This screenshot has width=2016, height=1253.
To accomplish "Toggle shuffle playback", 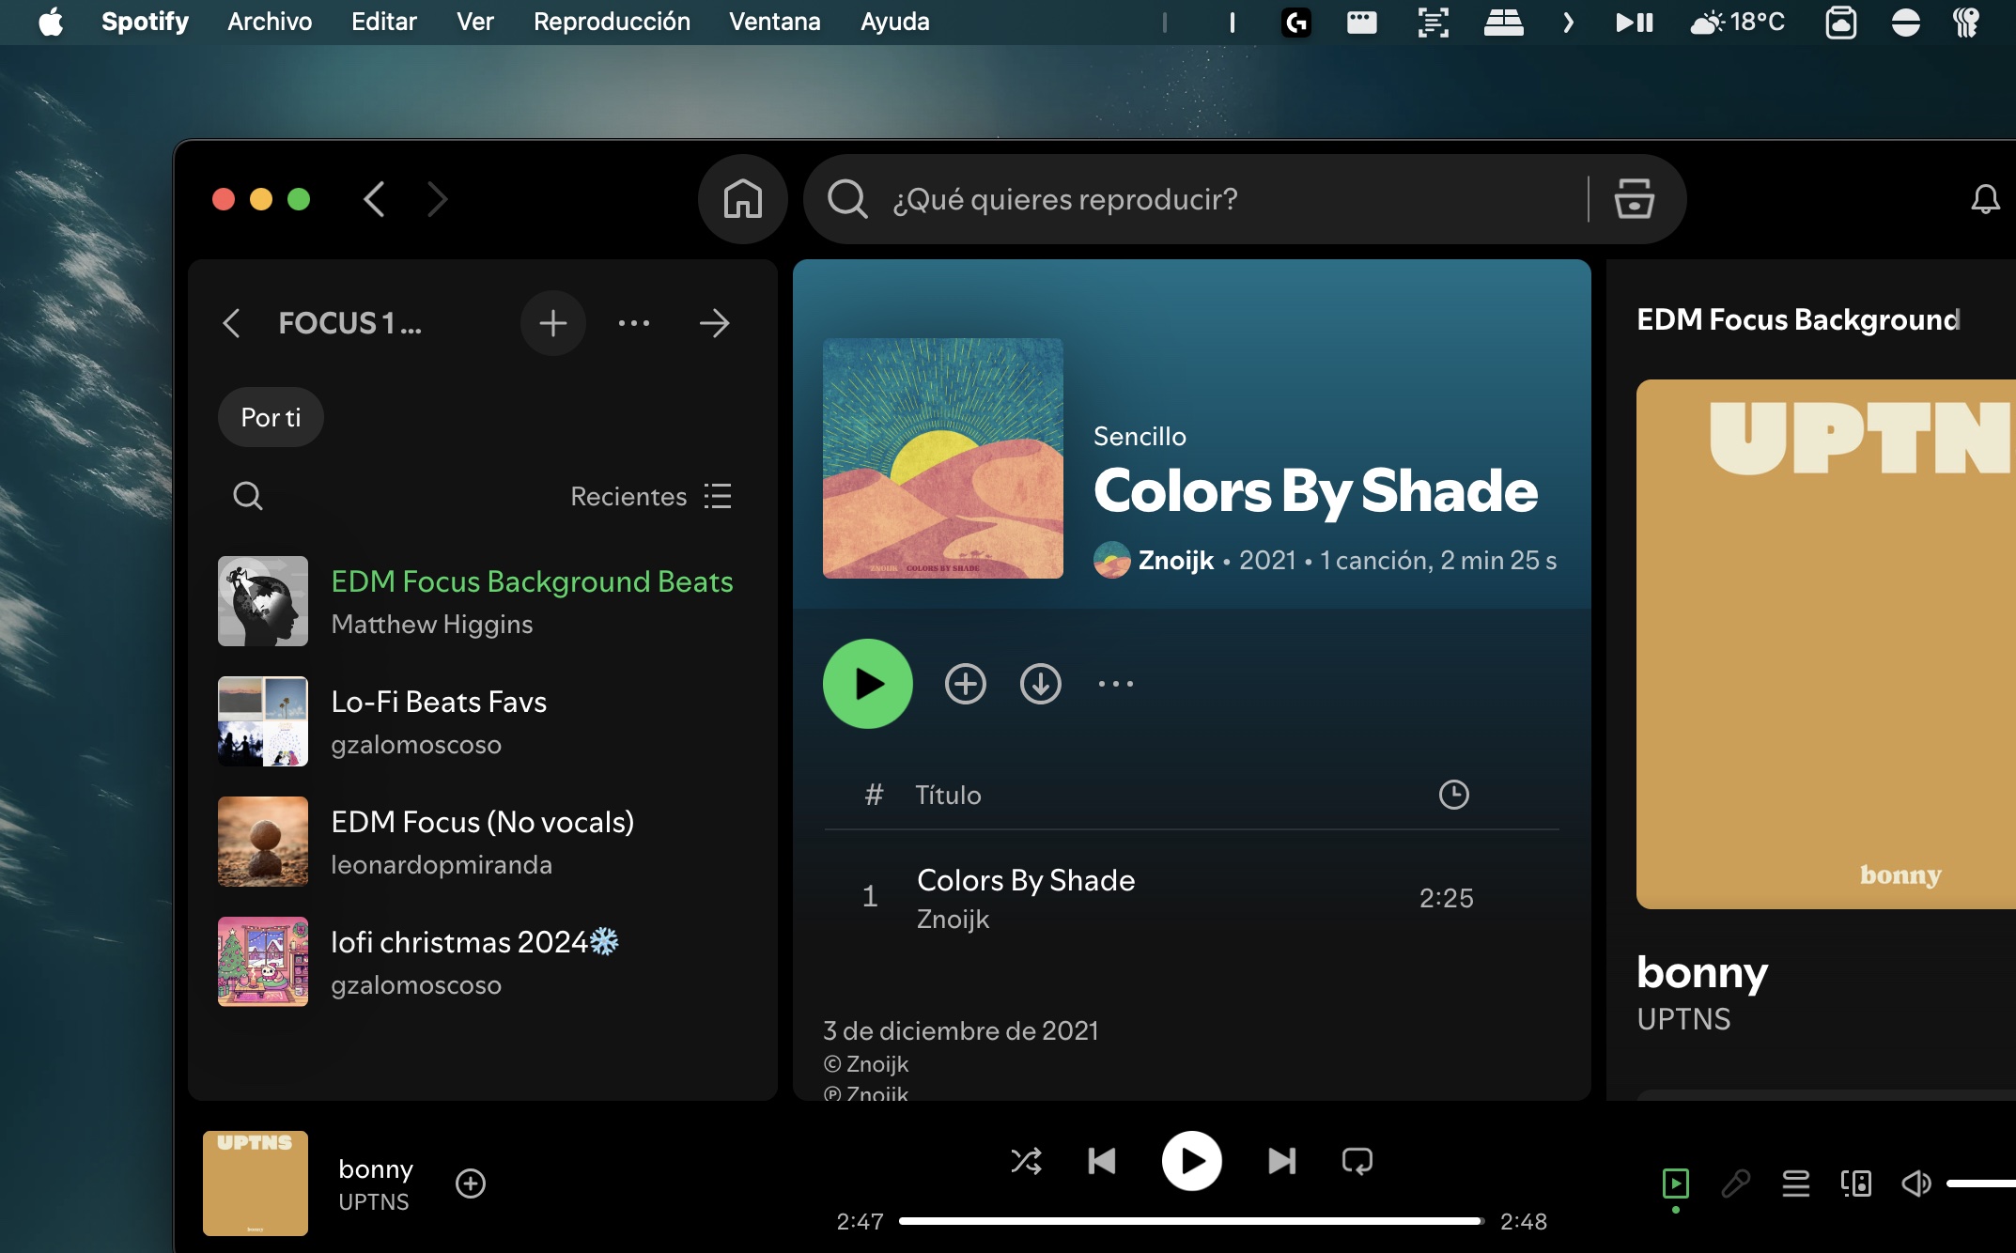I will [1026, 1162].
